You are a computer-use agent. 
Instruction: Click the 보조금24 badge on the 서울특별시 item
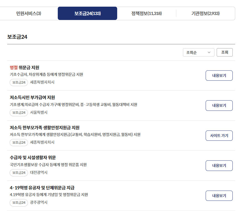(x=18, y=112)
